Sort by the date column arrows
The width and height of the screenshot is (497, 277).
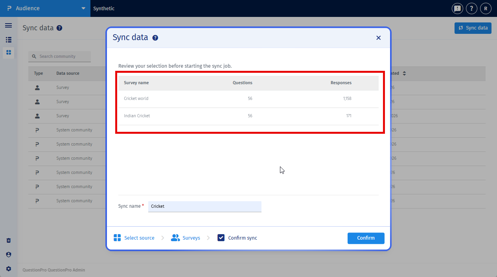[x=404, y=73]
